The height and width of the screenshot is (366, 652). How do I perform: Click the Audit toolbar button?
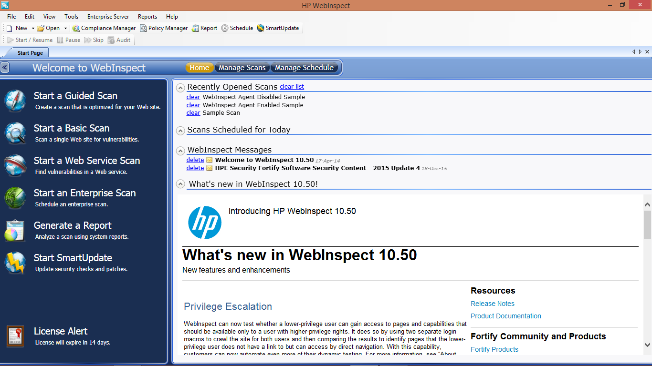(119, 40)
